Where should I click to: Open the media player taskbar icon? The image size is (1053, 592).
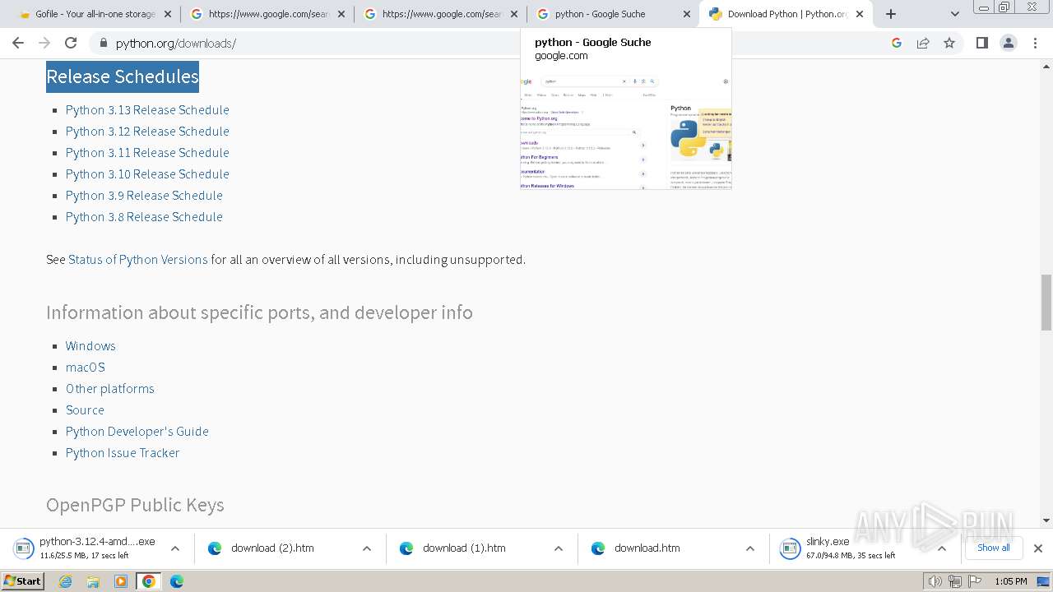121,581
